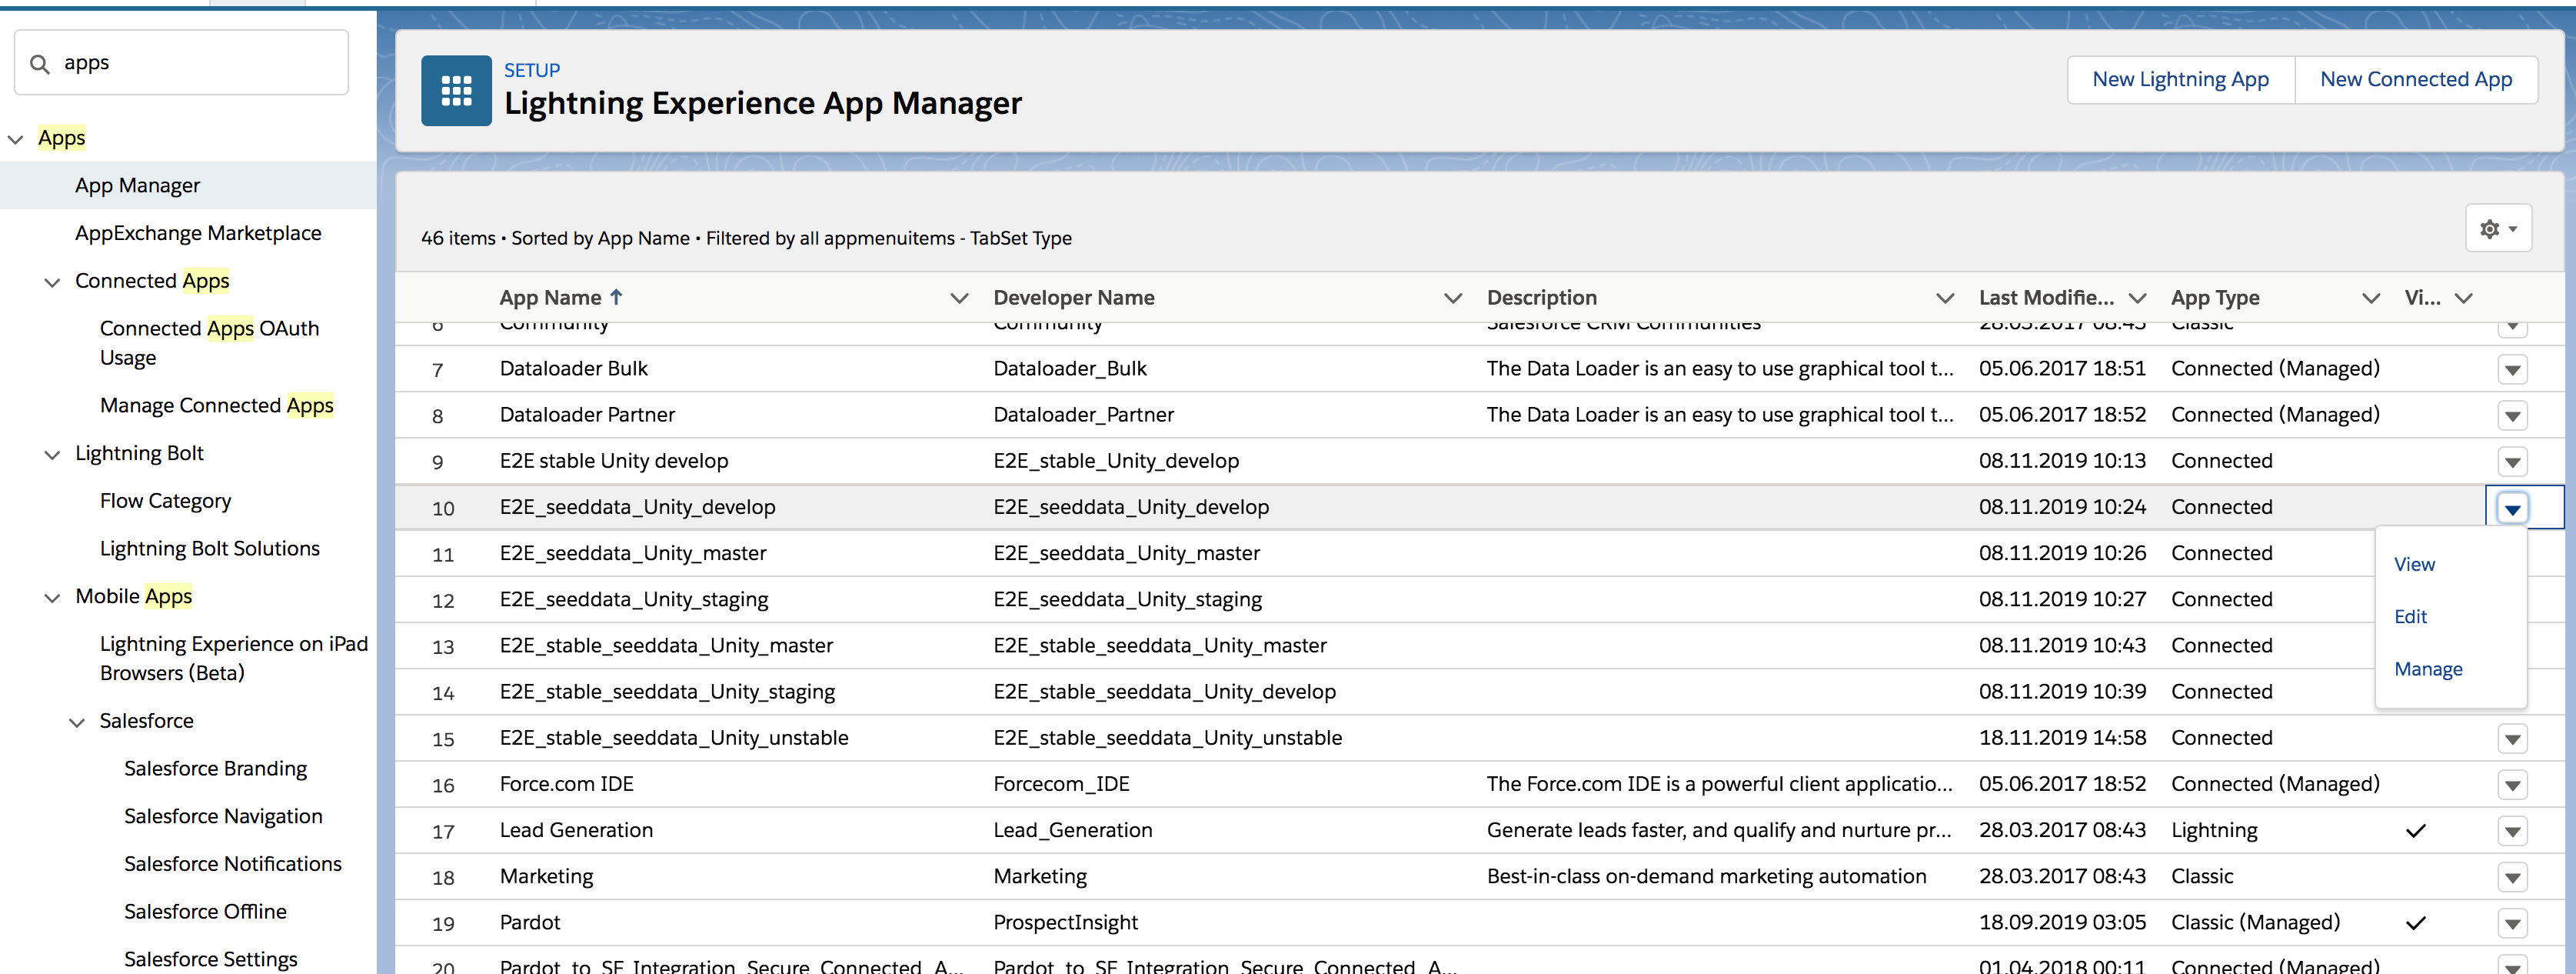Open App Manager in sidebar
The height and width of the screenshot is (974, 2576).
pyautogui.click(x=137, y=185)
